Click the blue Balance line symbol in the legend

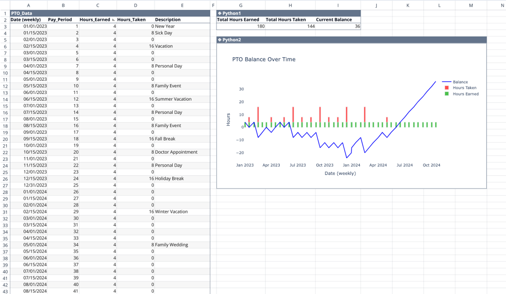[446, 82]
